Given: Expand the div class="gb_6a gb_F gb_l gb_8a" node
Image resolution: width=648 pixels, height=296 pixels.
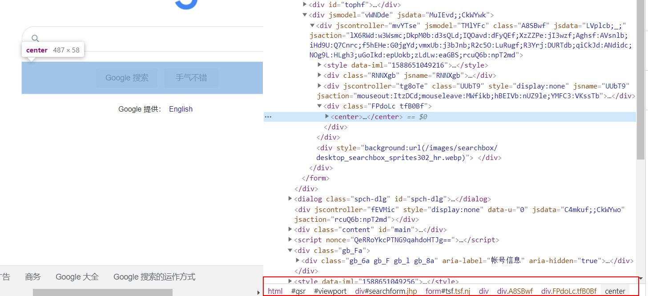Looking at the screenshot, I should (x=298, y=260).
